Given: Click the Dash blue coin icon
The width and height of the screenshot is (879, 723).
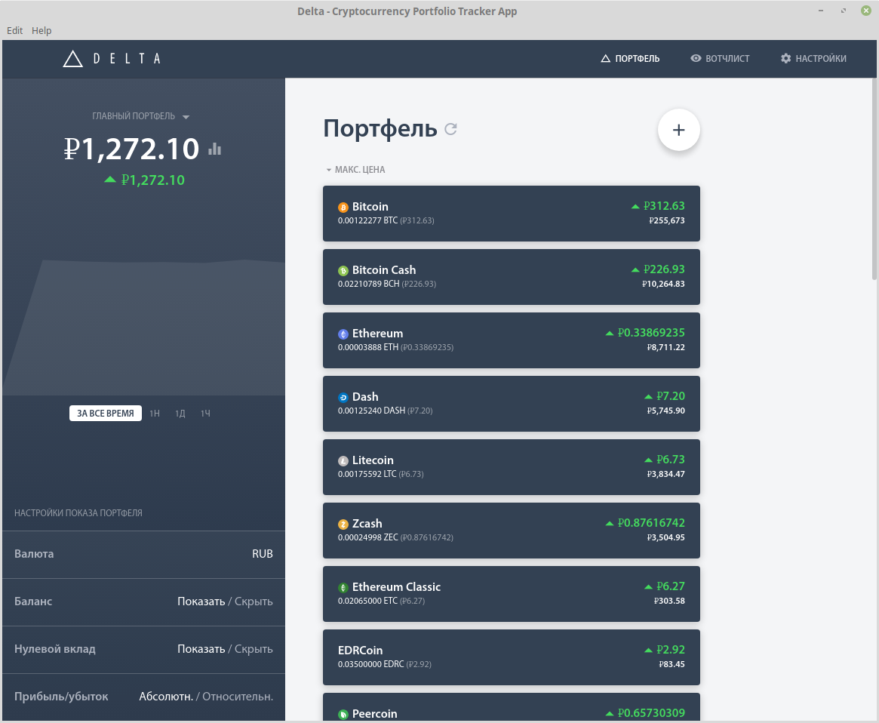Looking at the screenshot, I should (343, 398).
